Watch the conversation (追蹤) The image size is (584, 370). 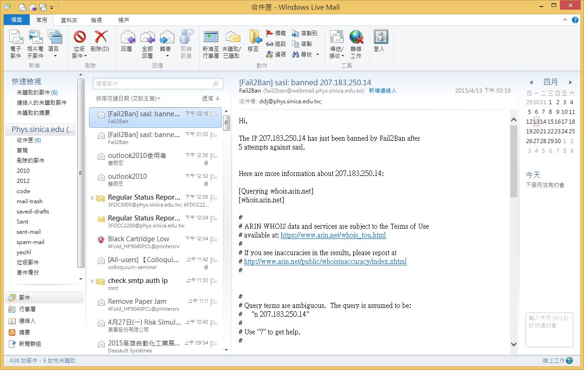coord(276,44)
